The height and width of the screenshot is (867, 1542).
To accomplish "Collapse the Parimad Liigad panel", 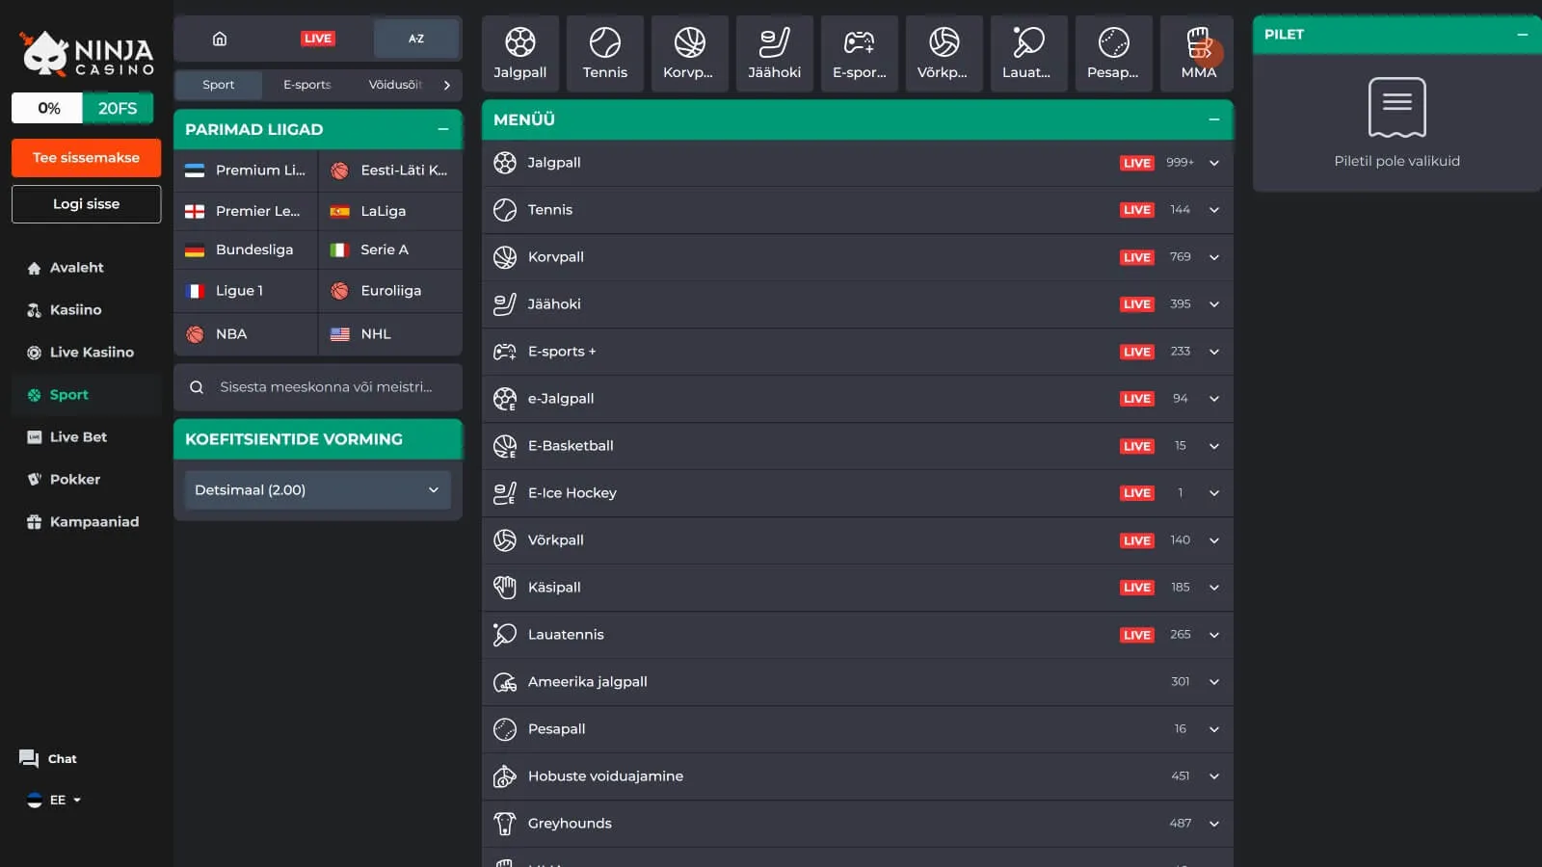I will click(443, 129).
